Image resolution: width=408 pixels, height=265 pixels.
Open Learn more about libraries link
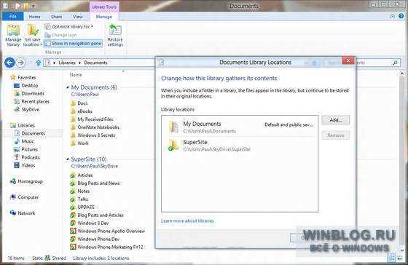(x=187, y=221)
